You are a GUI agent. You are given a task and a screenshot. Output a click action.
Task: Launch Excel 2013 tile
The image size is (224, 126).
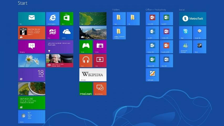coord(166,19)
